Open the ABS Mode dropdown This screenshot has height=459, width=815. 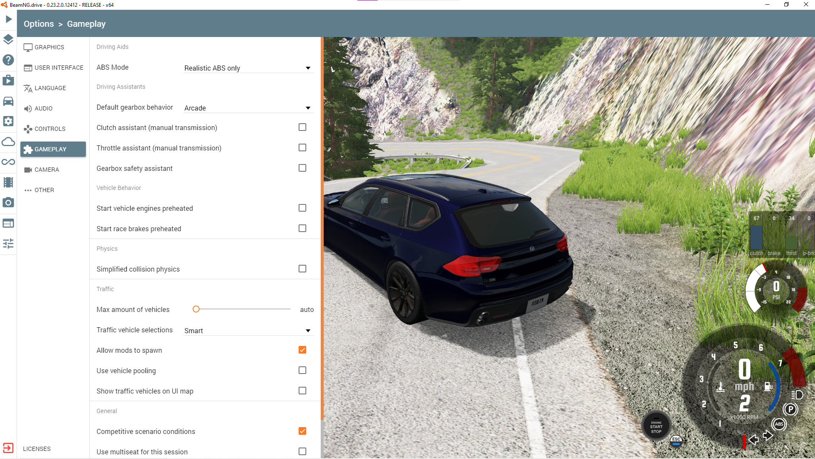click(x=248, y=68)
